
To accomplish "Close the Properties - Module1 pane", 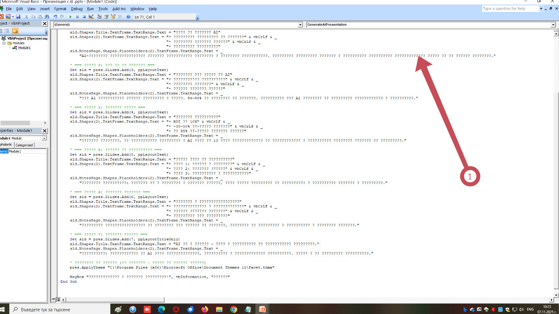I will [x=44, y=131].
